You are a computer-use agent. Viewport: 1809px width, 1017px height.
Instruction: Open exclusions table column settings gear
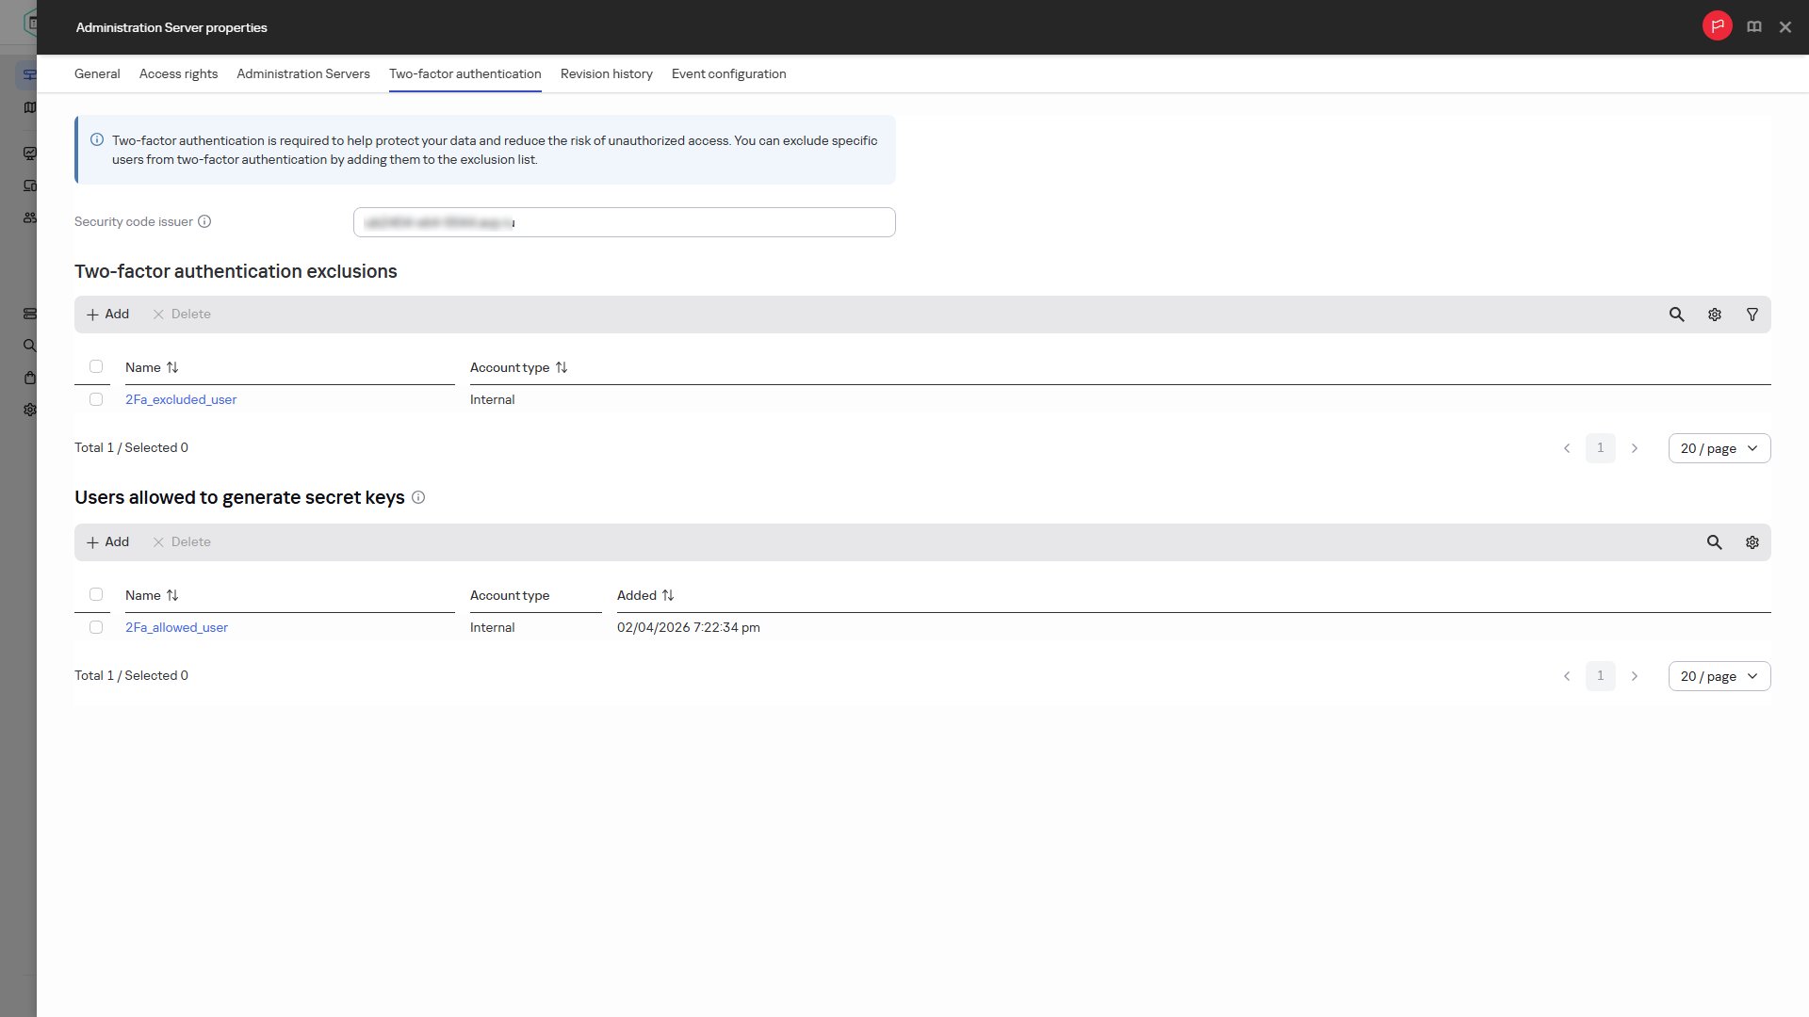[x=1714, y=315]
